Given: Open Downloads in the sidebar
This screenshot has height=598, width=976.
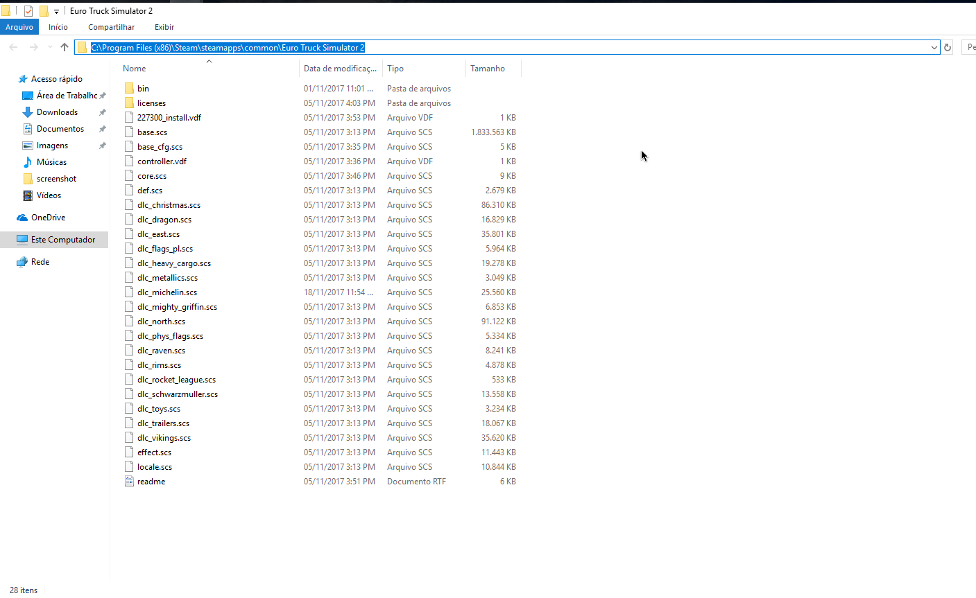Looking at the screenshot, I should tap(57, 112).
